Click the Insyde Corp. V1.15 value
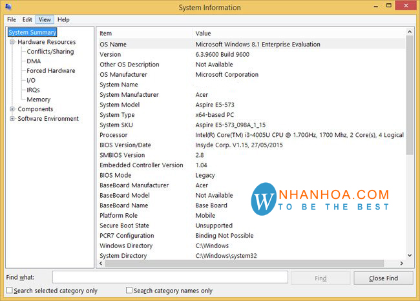The width and height of the screenshot is (420, 301). 239,145
